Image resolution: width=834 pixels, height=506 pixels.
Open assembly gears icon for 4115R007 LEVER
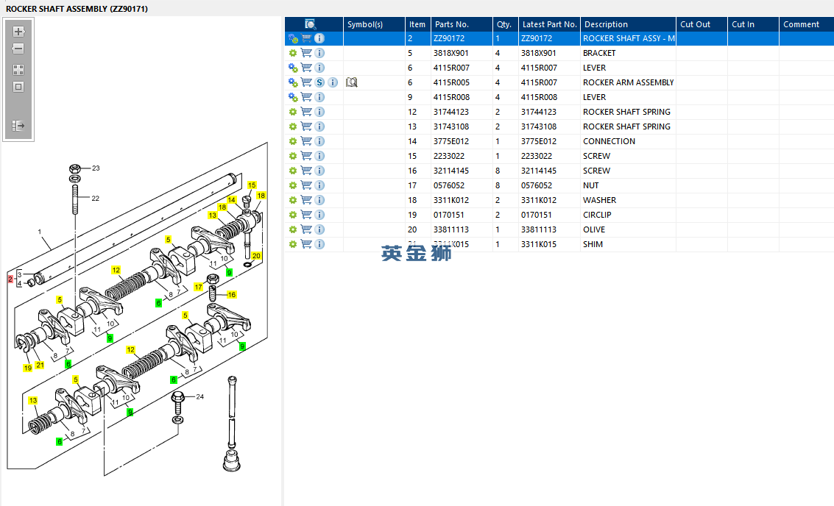(293, 68)
